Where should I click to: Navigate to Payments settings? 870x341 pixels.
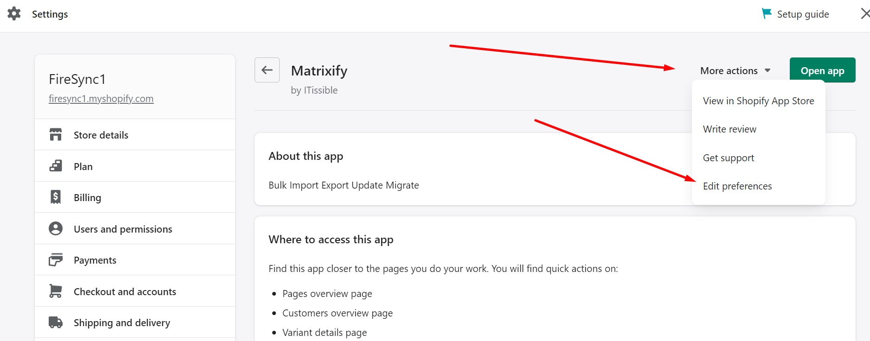pyautogui.click(x=135, y=260)
